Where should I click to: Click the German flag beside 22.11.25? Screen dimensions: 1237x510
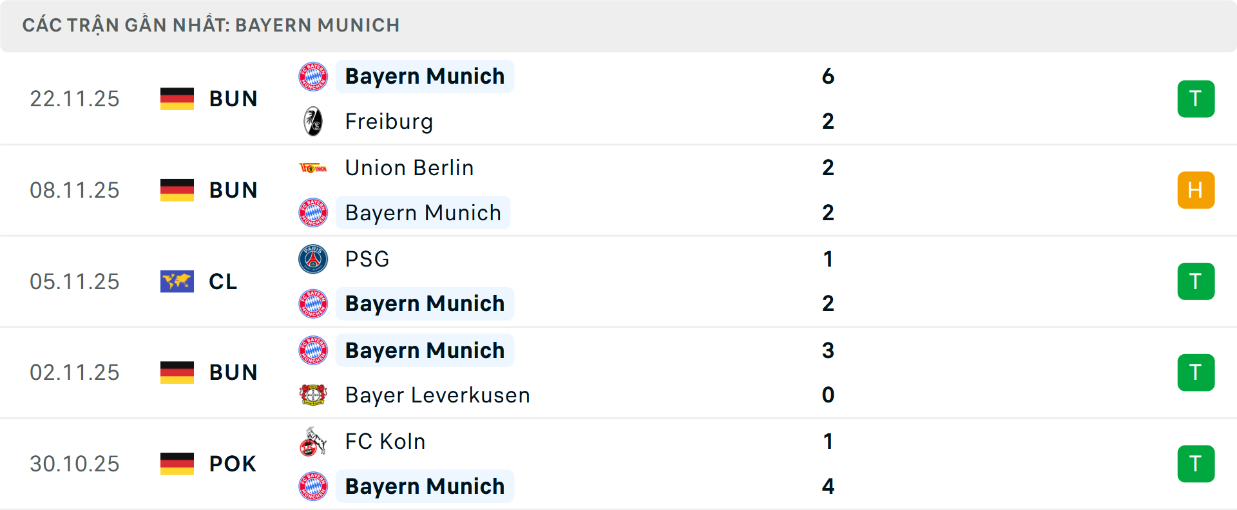177,99
